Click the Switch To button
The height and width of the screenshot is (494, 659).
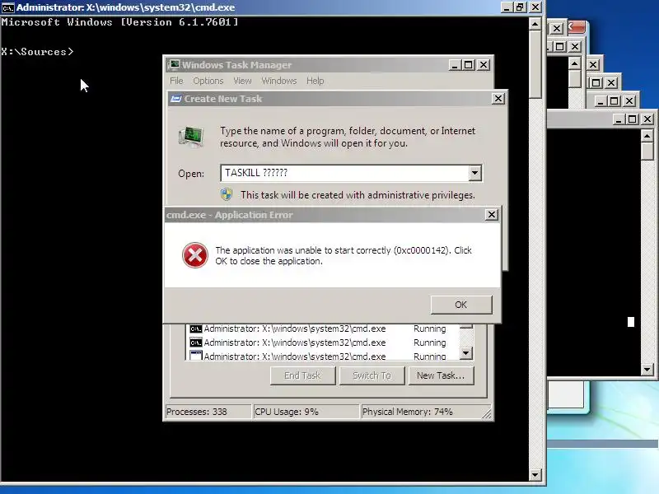point(372,375)
